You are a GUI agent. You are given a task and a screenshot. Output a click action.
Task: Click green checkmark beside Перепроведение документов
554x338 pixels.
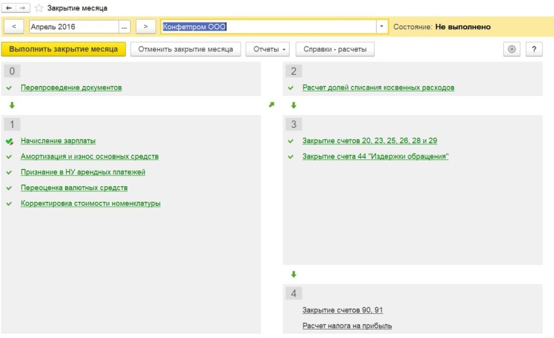pos(9,87)
